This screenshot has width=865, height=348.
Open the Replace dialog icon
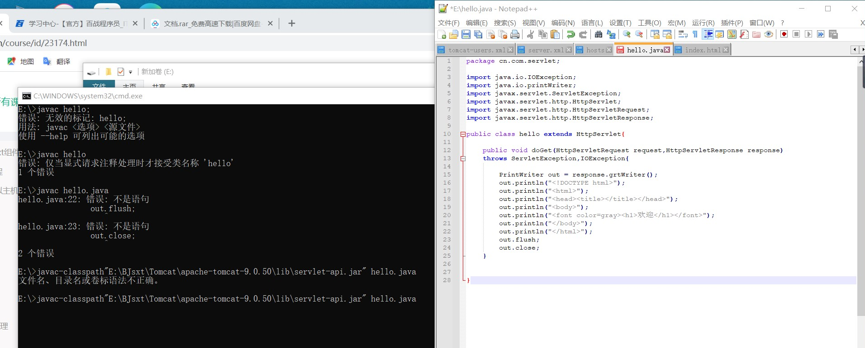tap(611, 34)
